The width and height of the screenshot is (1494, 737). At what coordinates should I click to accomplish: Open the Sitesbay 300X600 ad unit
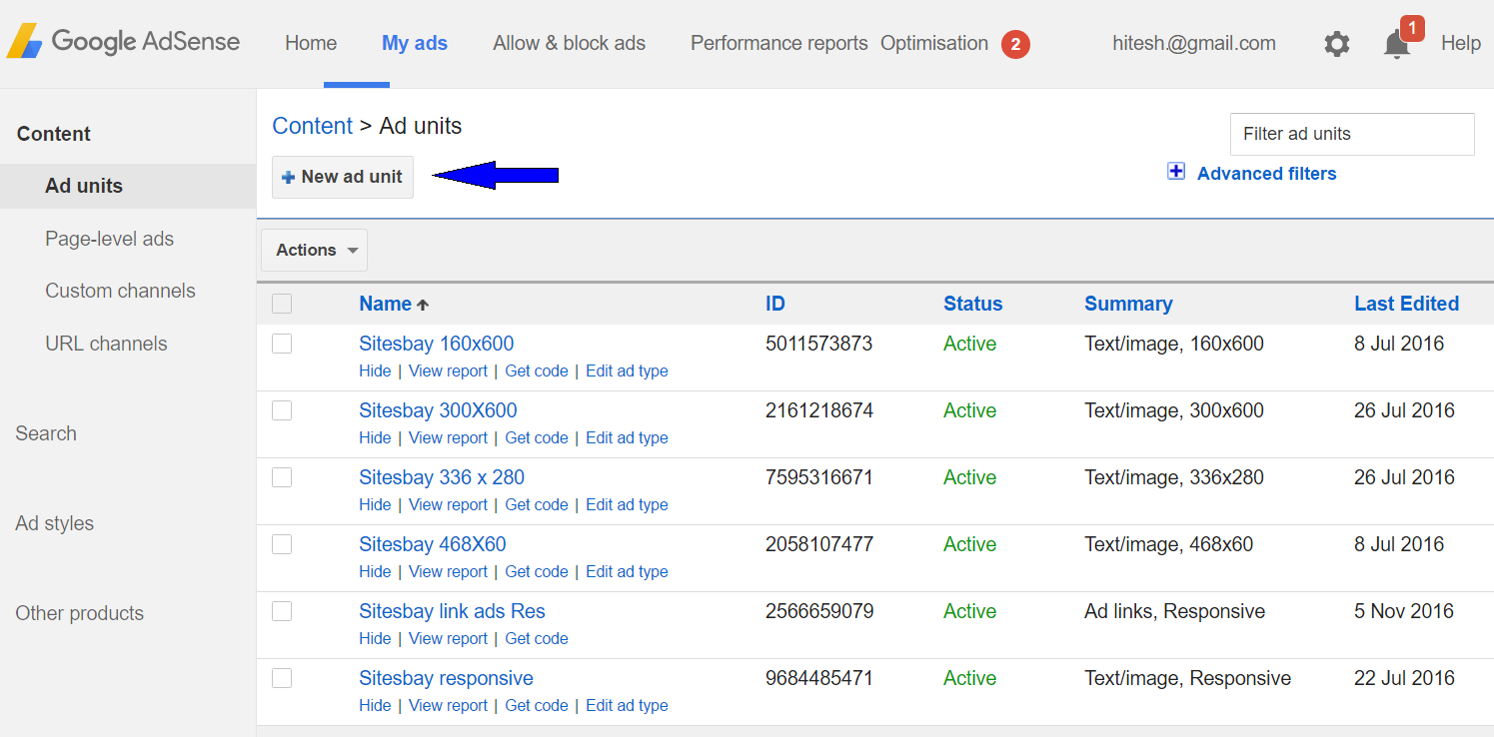click(438, 410)
